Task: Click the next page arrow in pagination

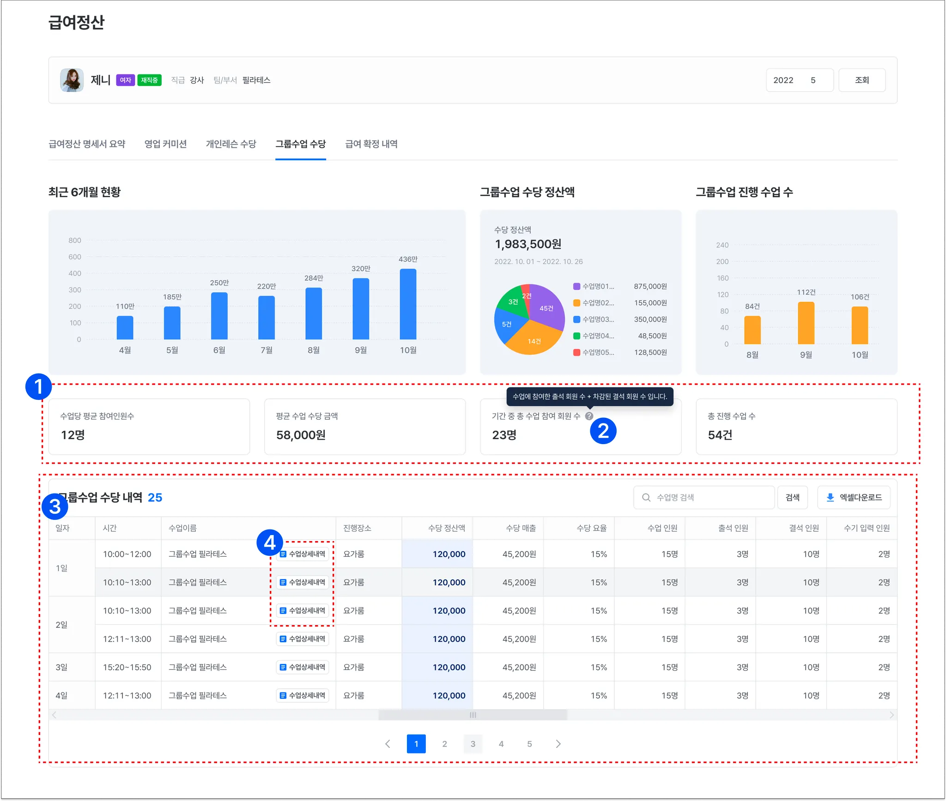Action: [558, 744]
